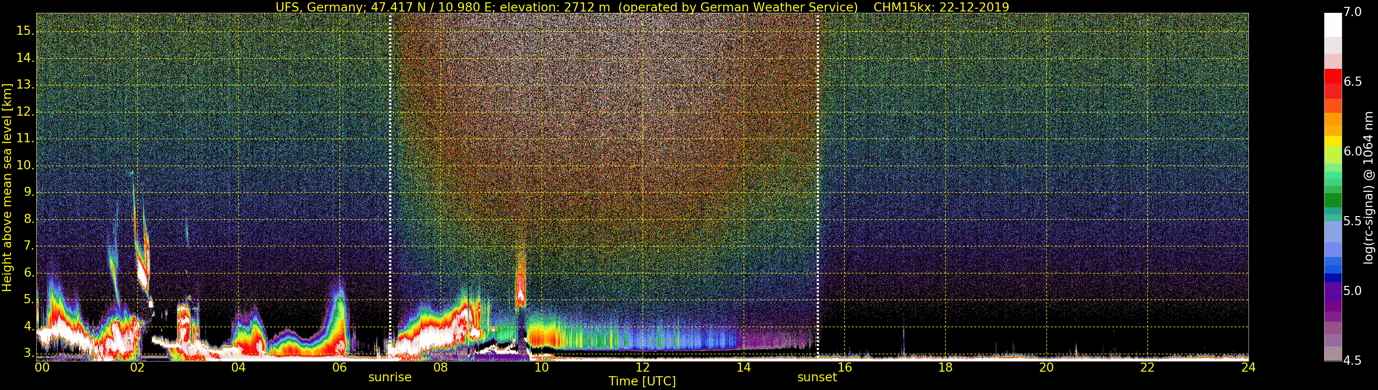Image resolution: width=1378 pixels, height=390 pixels.
Task: Click the 12 hour tick label
Action: 643,368
